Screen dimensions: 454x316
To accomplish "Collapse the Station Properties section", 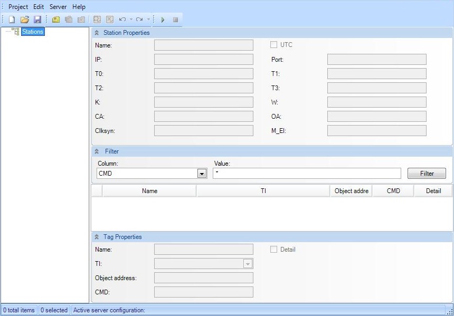I will 97,33.
